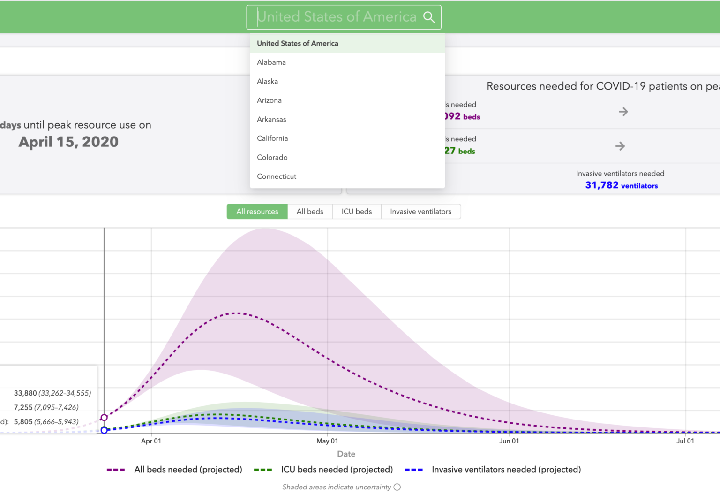Image resolution: width=720 pixels, height=496 pixels.
Task: Show the Invasive ventilators tab
Action: click(420, 212)
